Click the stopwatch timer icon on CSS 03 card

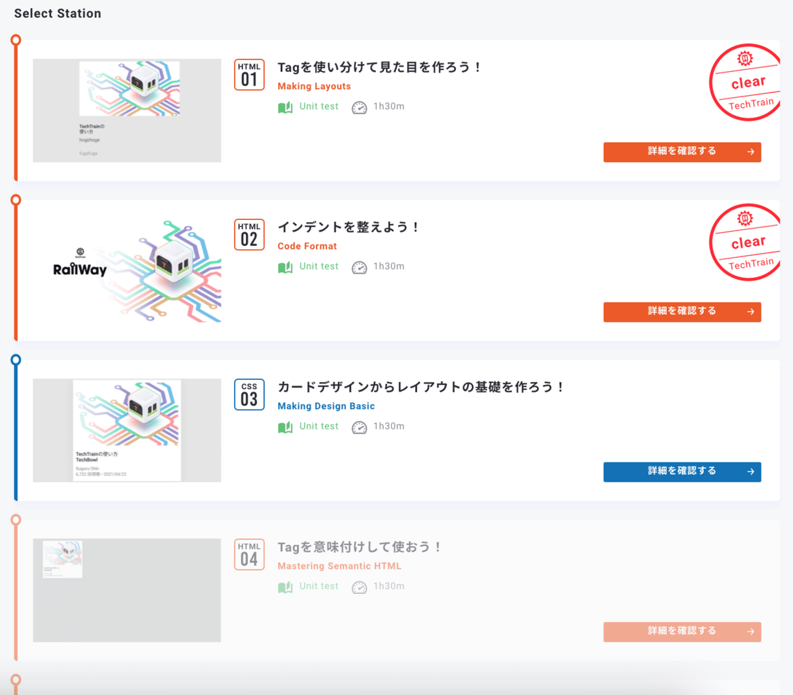coord(359,427)
